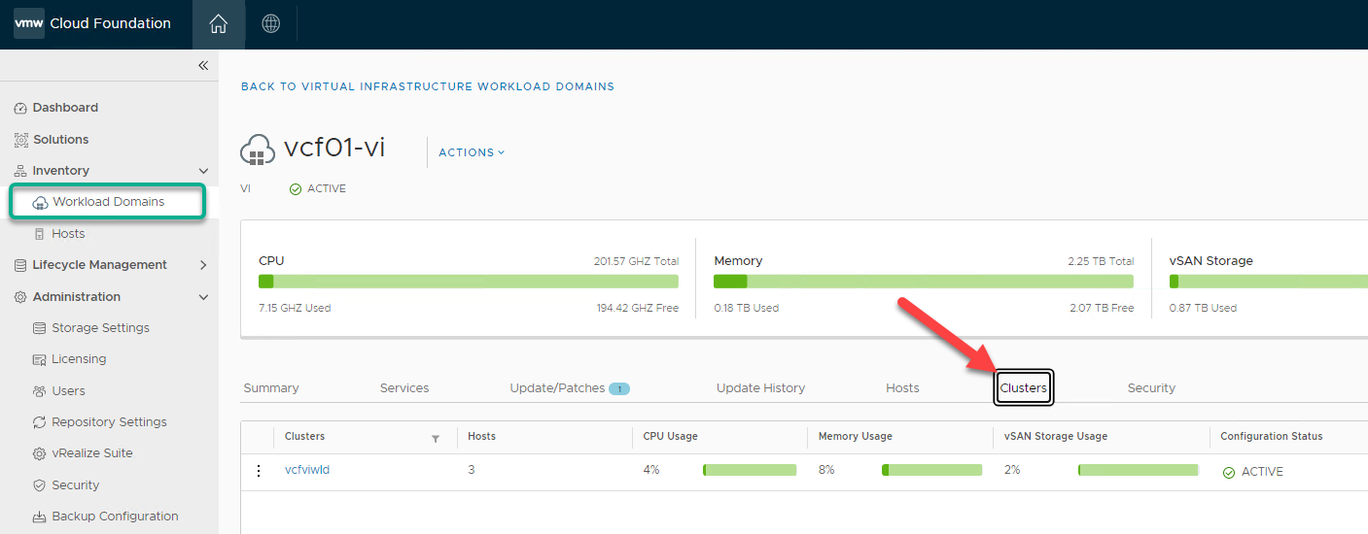1368x534 pixels.
Task: Collapse the sidebar with double-chevron icon
Action: click(x=203, y=66)
